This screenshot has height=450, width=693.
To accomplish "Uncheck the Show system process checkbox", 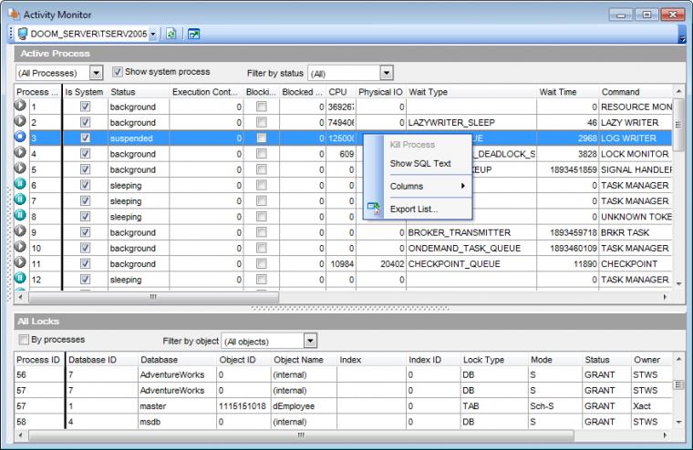I will 118,72.
